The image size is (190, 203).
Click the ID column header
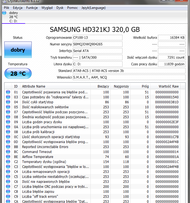pyautogui.click(x=16, y=86)
